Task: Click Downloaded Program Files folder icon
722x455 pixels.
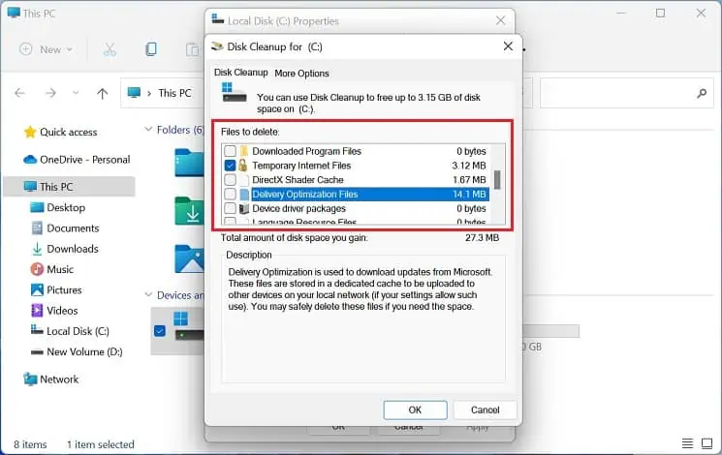Action: pos(244,151)
